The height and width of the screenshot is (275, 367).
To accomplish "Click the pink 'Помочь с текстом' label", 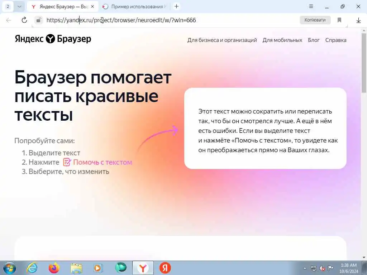I will [x=103, y=162].
